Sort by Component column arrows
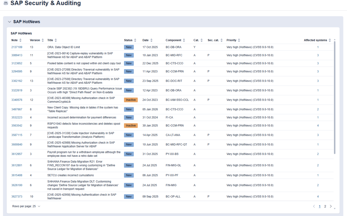The image size is (347, 216). click(x=184, y=40)
